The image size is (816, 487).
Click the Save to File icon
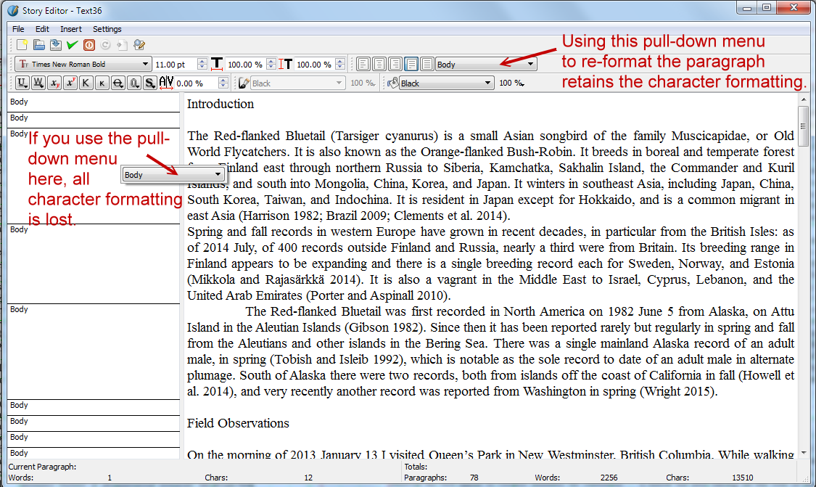[55, 45]
